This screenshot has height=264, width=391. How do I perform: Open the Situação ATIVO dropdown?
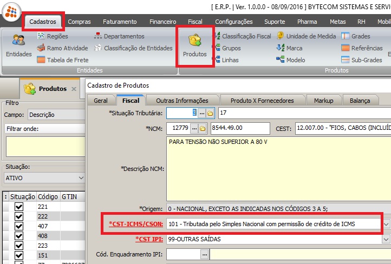[81, 178]
